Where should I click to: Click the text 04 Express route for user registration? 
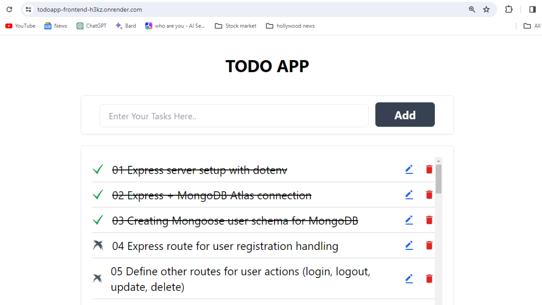coord(225,246)
